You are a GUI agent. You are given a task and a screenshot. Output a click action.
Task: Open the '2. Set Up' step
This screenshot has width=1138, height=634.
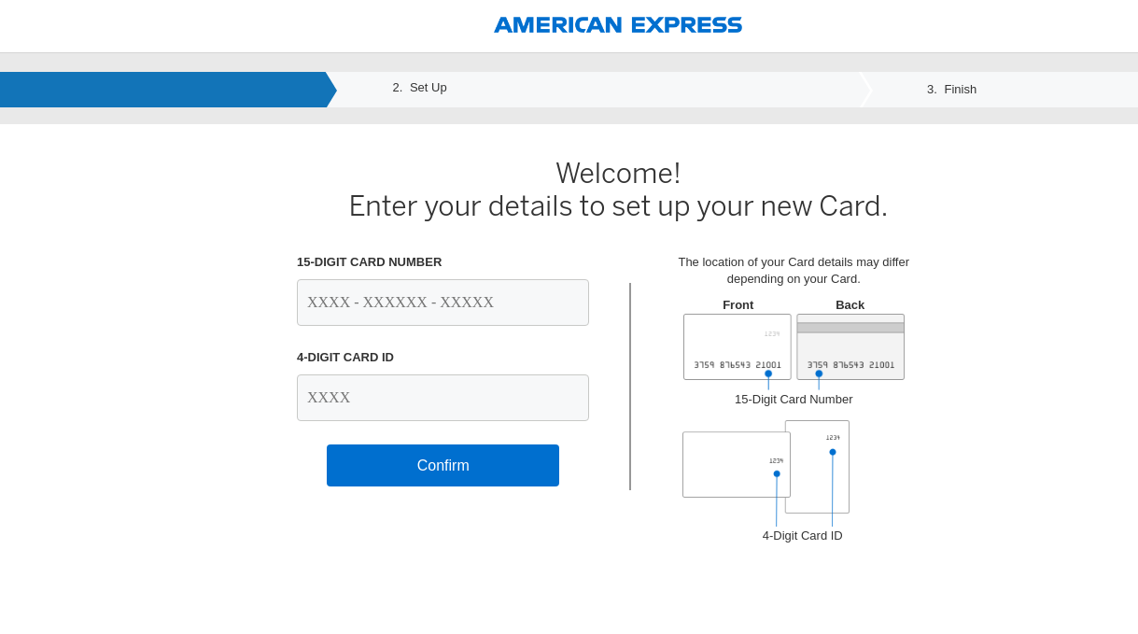point(419,89)
